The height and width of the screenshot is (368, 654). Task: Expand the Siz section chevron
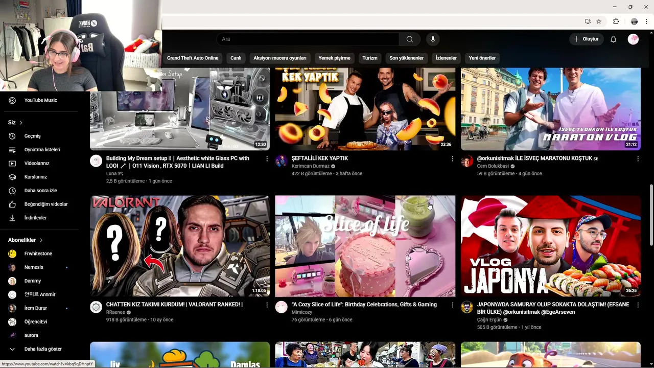(x=21, y=123)
